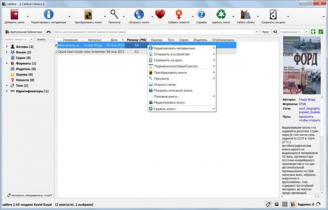Choose Сохранить на диск in context menu
This screenshot has height=210, width=328.
click(182, 60)
